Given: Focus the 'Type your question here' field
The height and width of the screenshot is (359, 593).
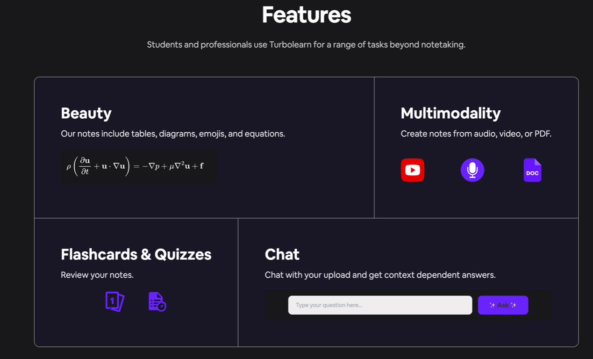Looking at the screenshot, I should tap(379, 305).
